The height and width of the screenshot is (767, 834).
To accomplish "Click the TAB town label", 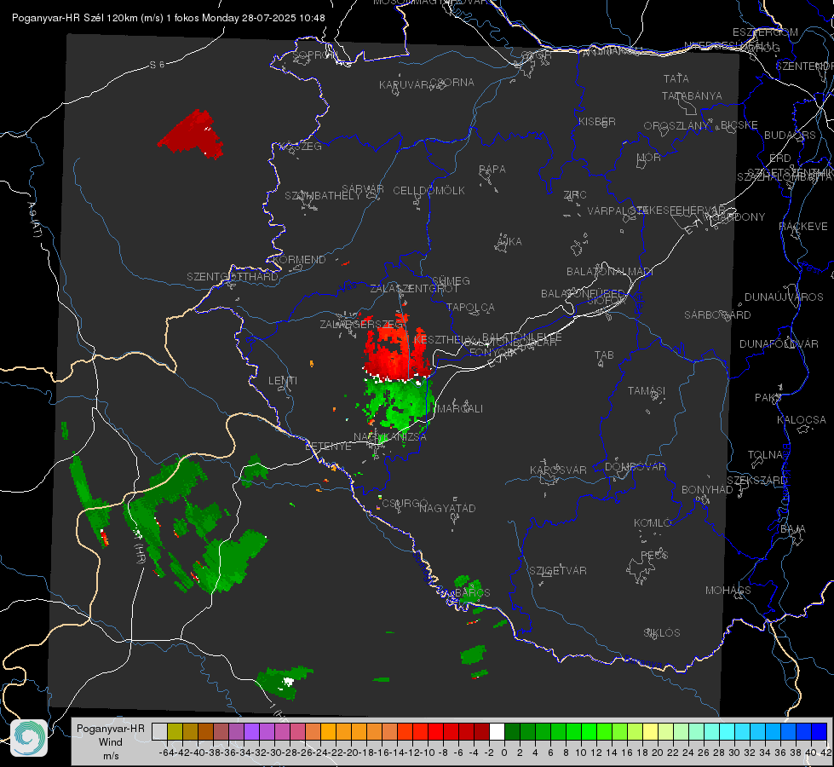I will point(604,355).
